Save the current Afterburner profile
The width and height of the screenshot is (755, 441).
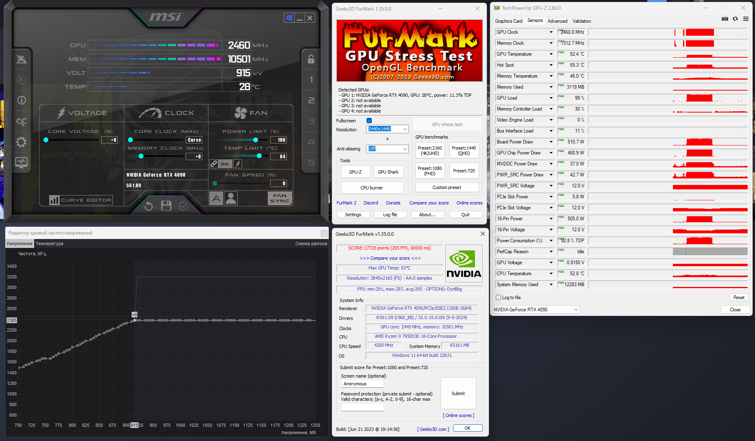(x=166, y=206)
